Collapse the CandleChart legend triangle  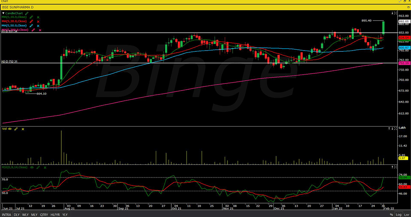click(4, 13)
